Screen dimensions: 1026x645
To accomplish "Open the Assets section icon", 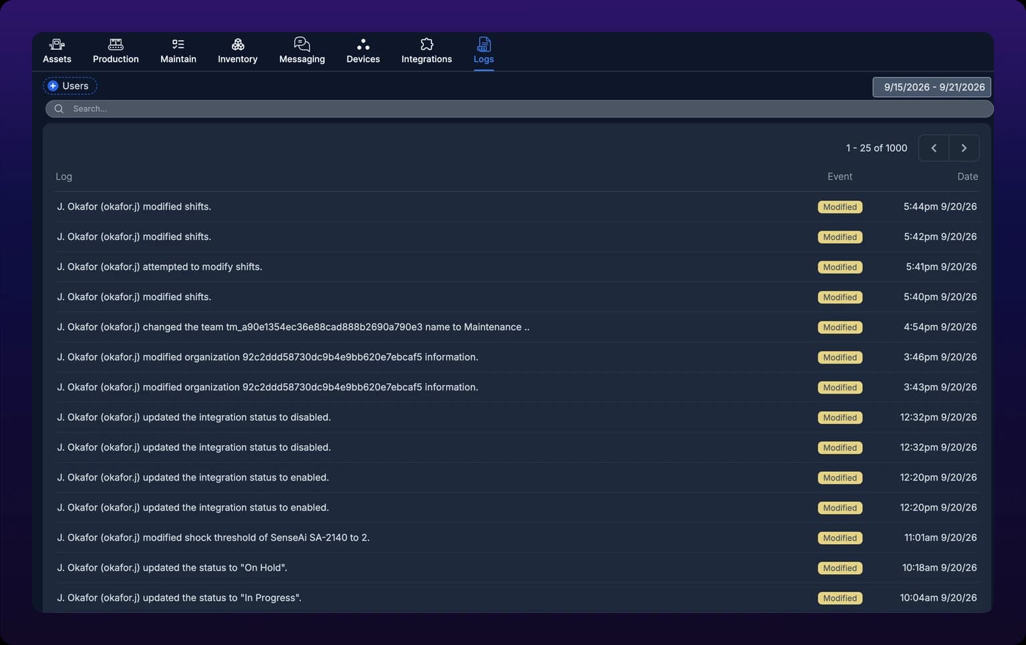I will [57, 44].
